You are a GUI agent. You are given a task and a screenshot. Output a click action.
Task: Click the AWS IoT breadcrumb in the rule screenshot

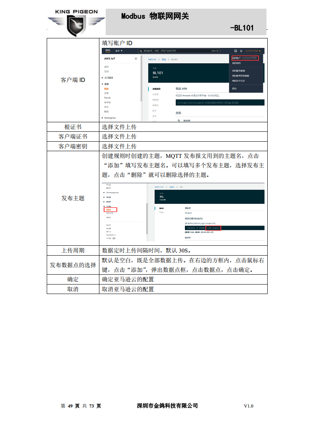(x=159, y=187)
